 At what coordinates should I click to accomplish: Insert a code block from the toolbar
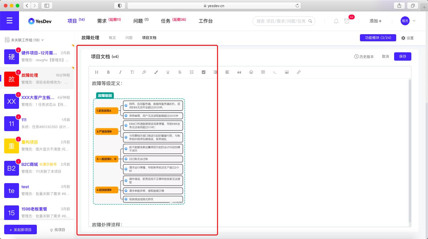point(275,72)
